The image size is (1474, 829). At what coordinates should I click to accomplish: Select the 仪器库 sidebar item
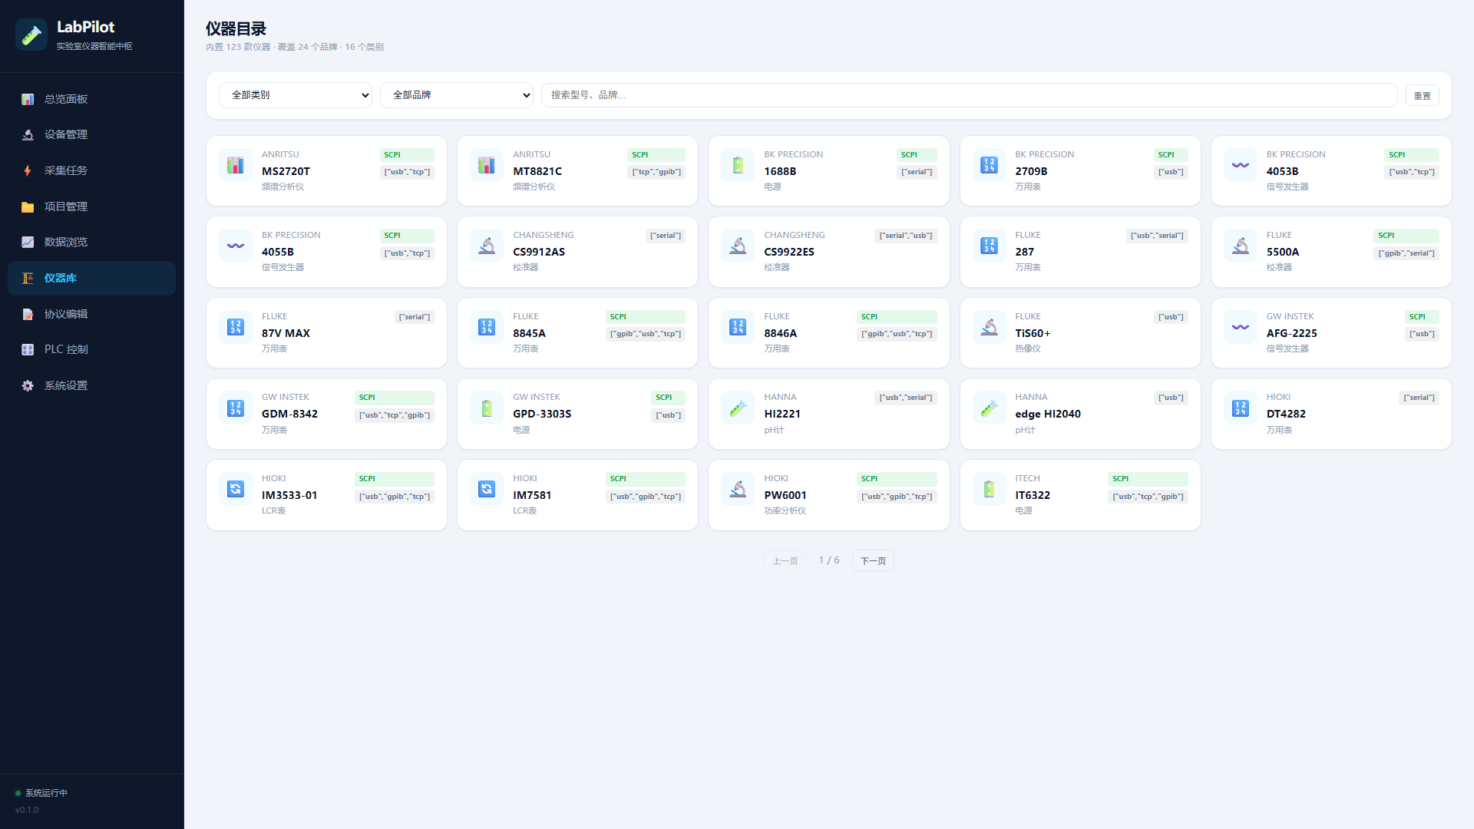click(x=91, y=278)
